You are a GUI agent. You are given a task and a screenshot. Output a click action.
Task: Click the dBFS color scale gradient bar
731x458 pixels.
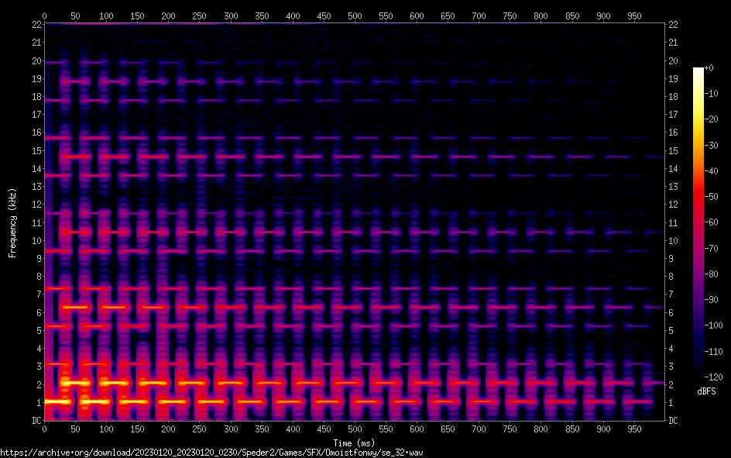pyautogui.click(x=698, y=222)
